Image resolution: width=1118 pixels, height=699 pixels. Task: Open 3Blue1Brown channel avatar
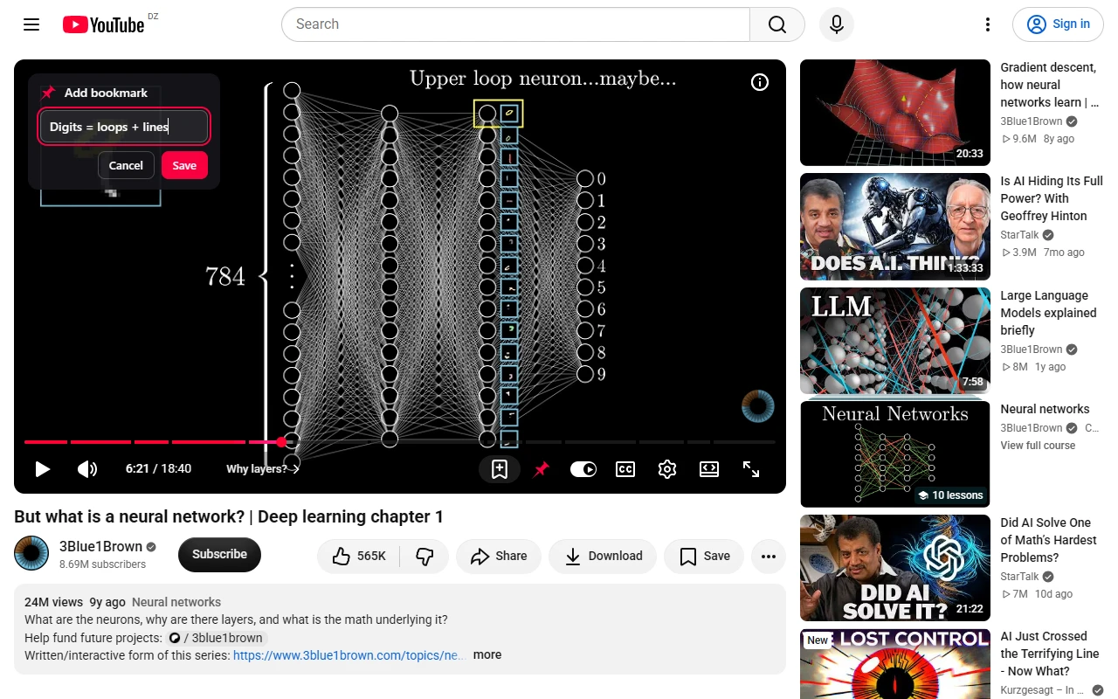click(x=31, y=554)
